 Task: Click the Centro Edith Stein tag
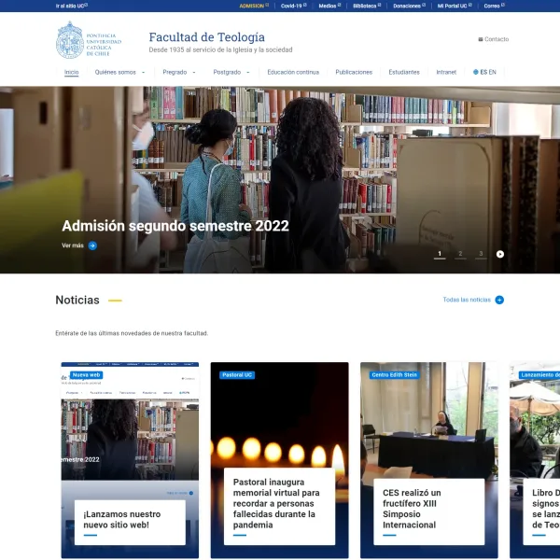(394, 375)
